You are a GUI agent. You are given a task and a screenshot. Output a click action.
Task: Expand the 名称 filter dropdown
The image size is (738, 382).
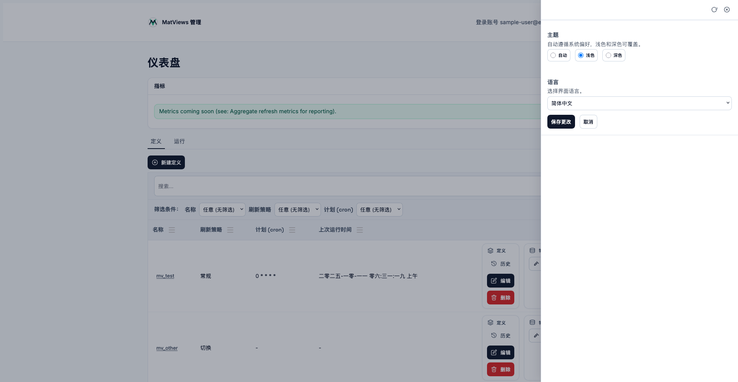pos(222,210)
